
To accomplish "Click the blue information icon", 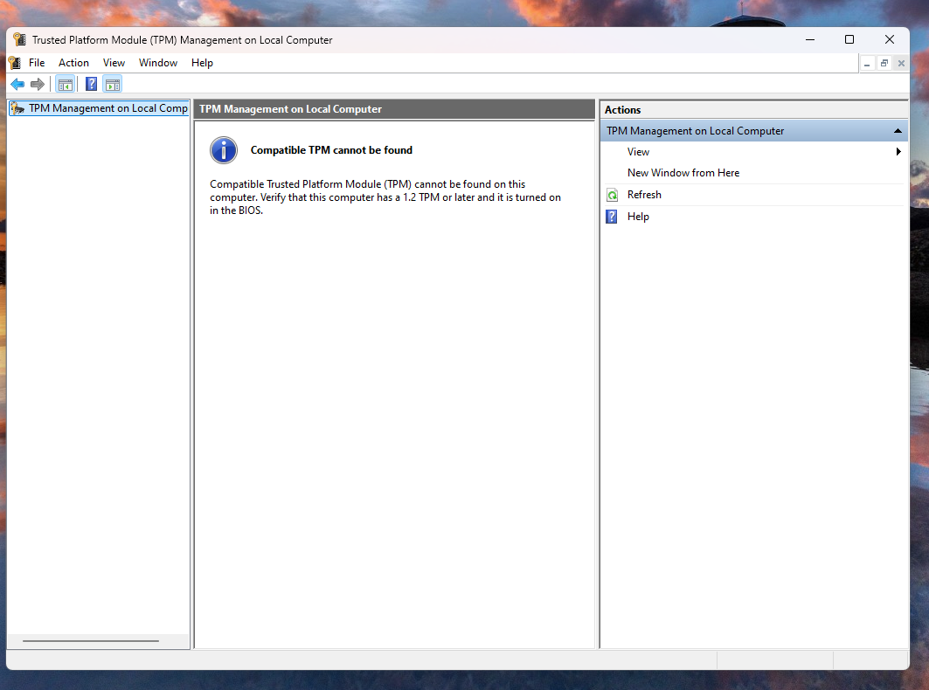I will (224, 150).
